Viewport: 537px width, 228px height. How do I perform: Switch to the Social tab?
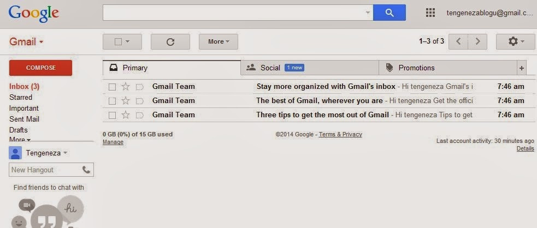pos(270,68)
